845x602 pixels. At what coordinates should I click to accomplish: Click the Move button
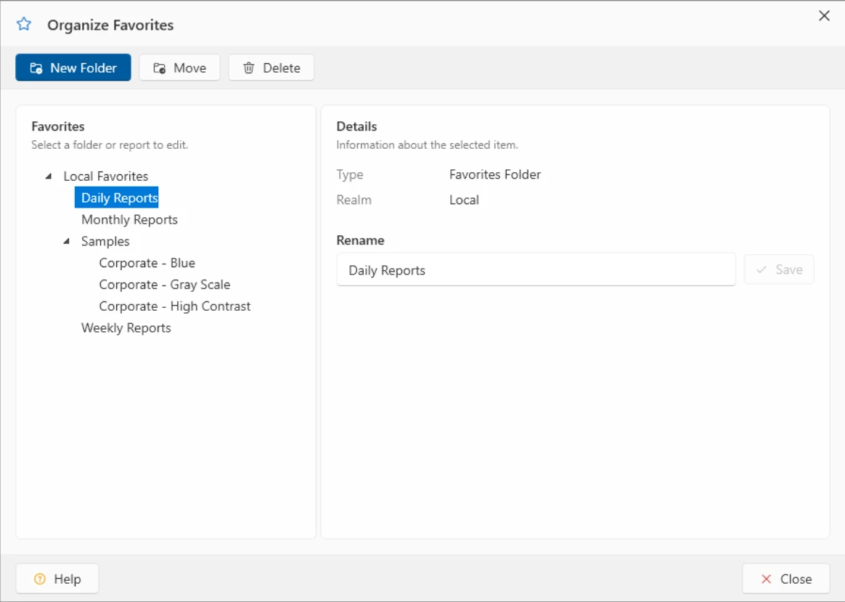[179, 68]
